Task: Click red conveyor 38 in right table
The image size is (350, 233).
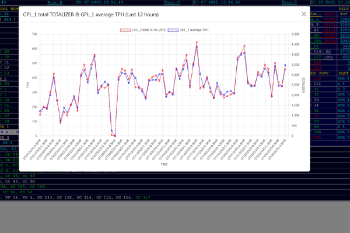Action: tap(316, 116)
